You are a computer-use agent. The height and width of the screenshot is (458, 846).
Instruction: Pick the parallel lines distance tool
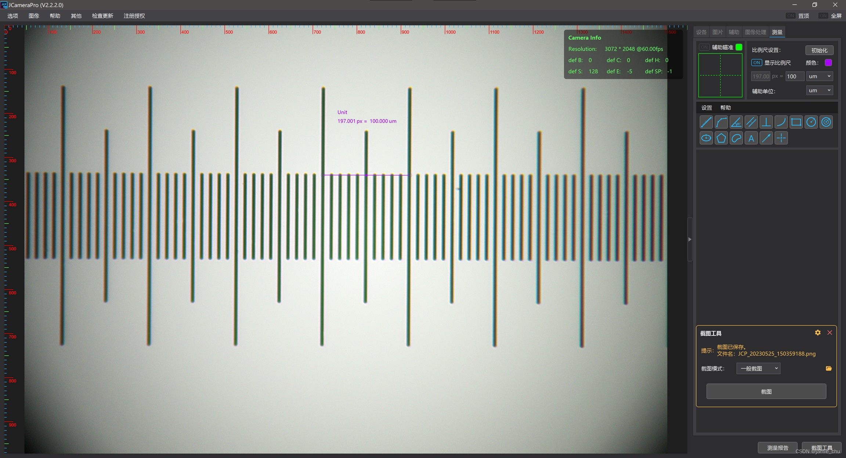click(x=751, y=122)
